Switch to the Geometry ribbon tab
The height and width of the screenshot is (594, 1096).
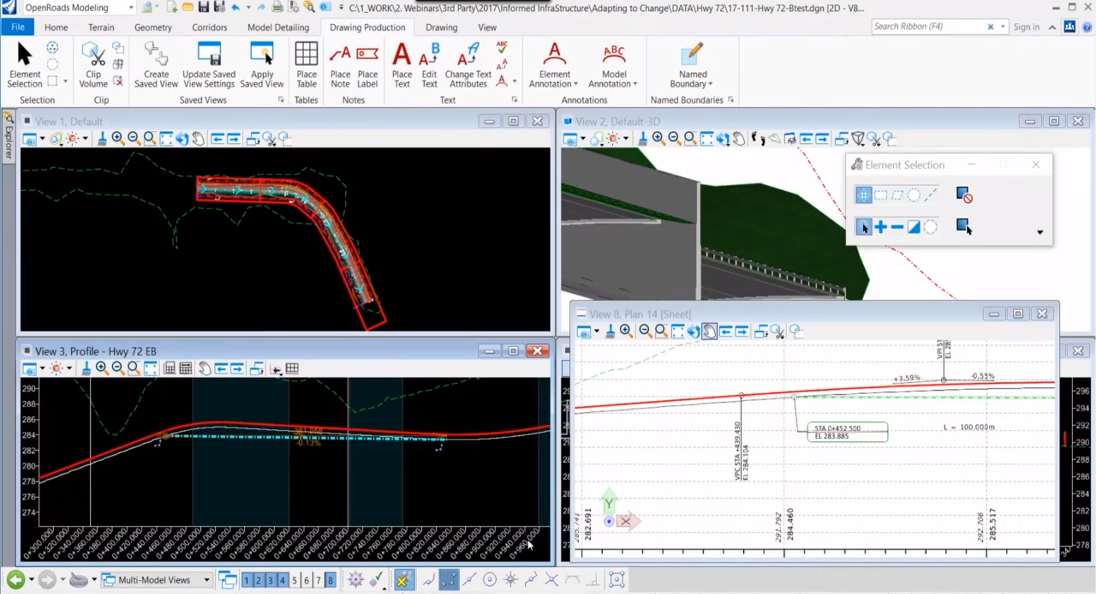tap(153, 27)
